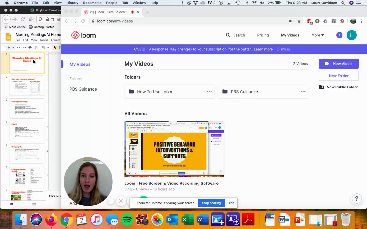The image size is (367, 229).
Task: Open the video titled Loom Free Screen & Video
Action: coord(171,183)
